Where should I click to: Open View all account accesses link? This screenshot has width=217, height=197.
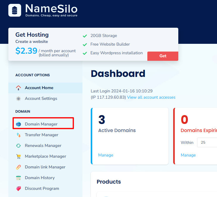[151, 97]
